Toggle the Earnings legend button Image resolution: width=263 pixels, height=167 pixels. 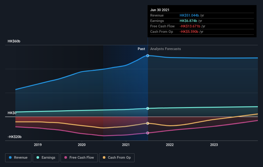[46, 158]
